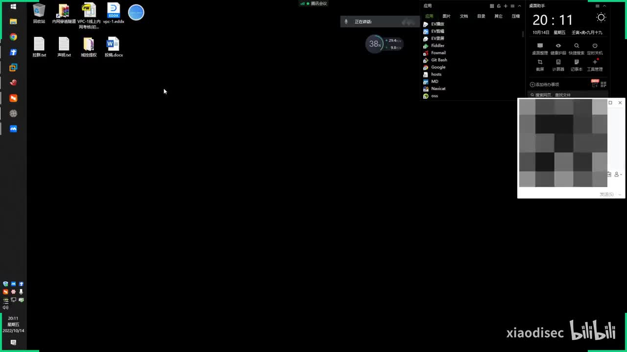This screenshot has height=352, width=627.
Task: Open the Windows Start menu
Action: coord(13,6)
